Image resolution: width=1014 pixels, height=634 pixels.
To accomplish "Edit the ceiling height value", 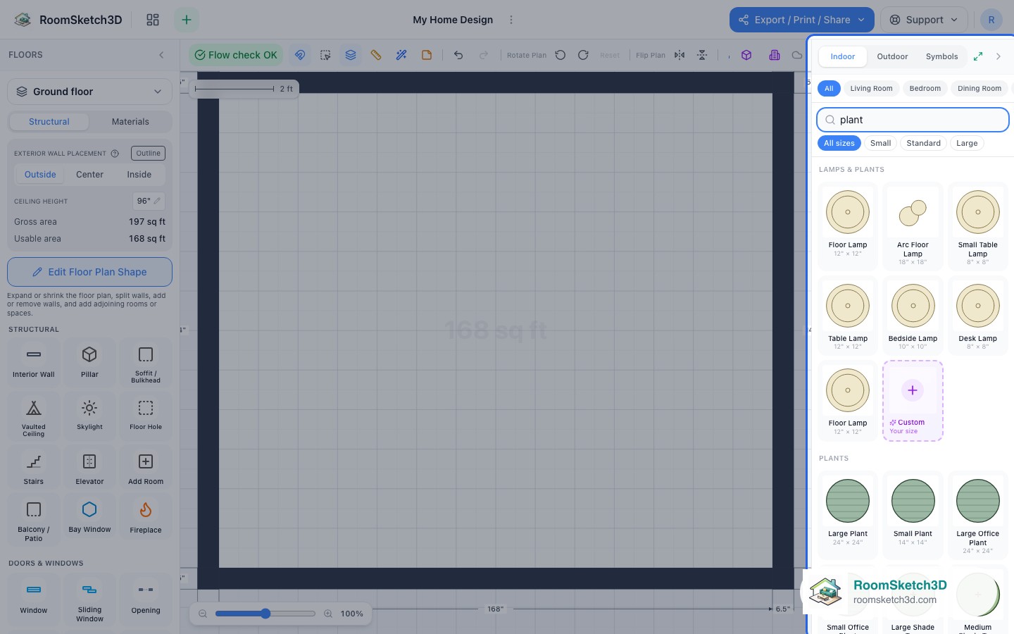I will (149, 201).
